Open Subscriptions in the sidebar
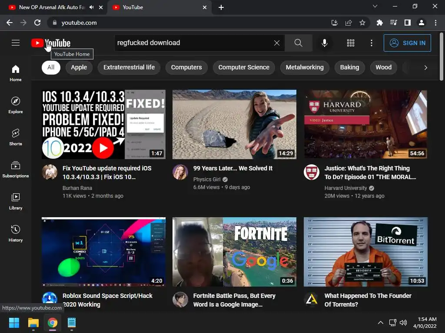 [16, 170]
